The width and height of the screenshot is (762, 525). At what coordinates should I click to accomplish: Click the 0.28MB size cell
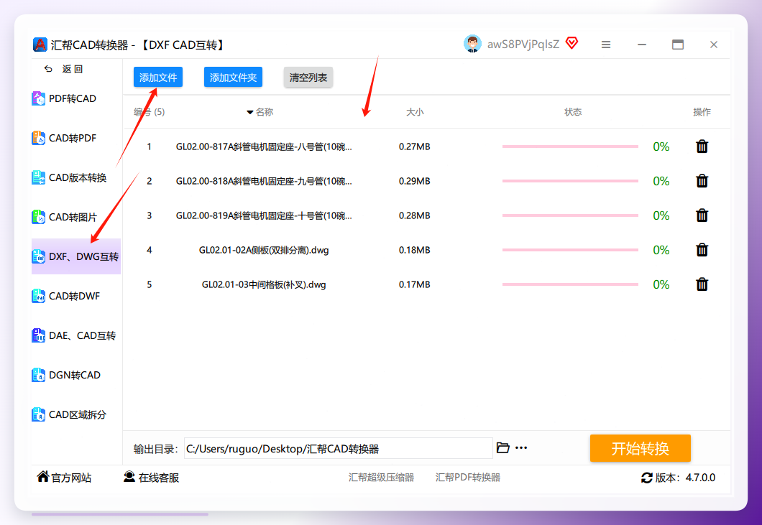(415, 215)
